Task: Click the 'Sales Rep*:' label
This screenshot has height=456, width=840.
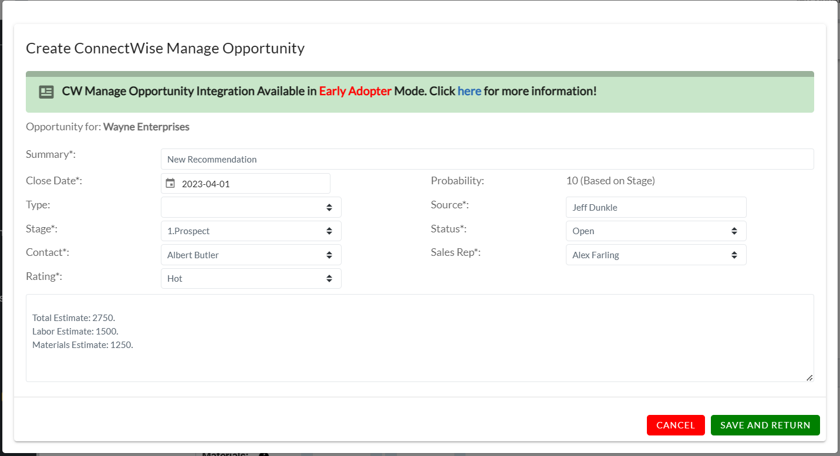Action: 456,252
